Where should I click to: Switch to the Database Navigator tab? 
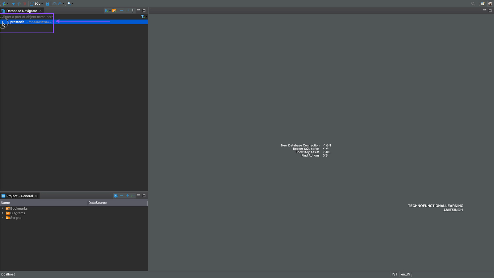22,11
